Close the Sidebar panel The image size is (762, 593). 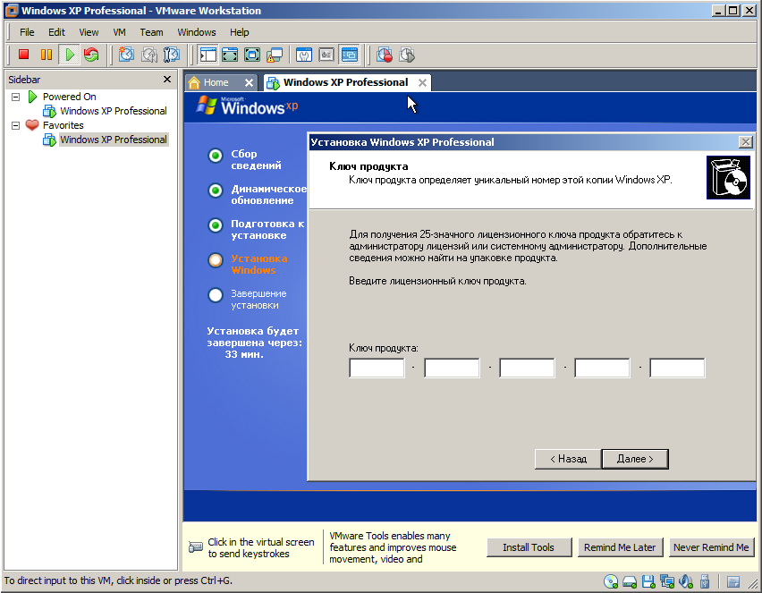(x=167, y=80)
